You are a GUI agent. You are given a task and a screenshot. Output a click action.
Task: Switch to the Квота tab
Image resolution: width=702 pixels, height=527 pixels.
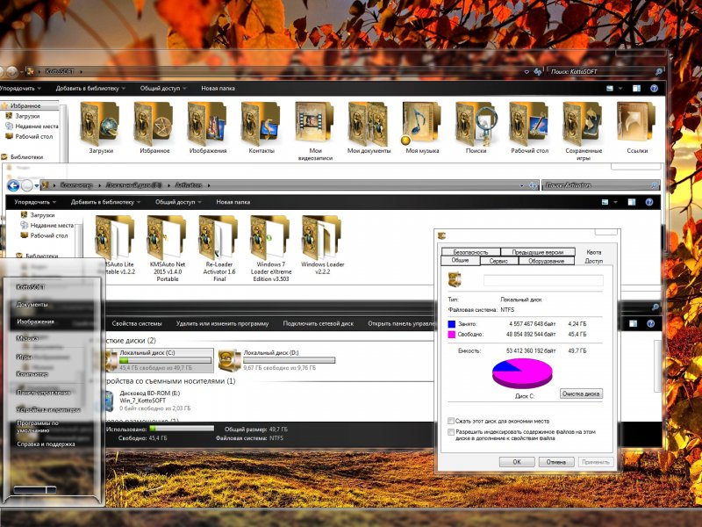(x=594, y=252)
